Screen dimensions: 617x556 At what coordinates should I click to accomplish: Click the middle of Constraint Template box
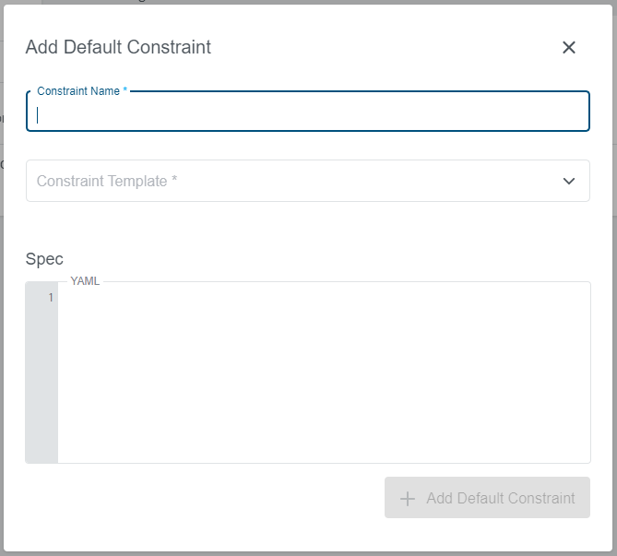pos(307,181)
